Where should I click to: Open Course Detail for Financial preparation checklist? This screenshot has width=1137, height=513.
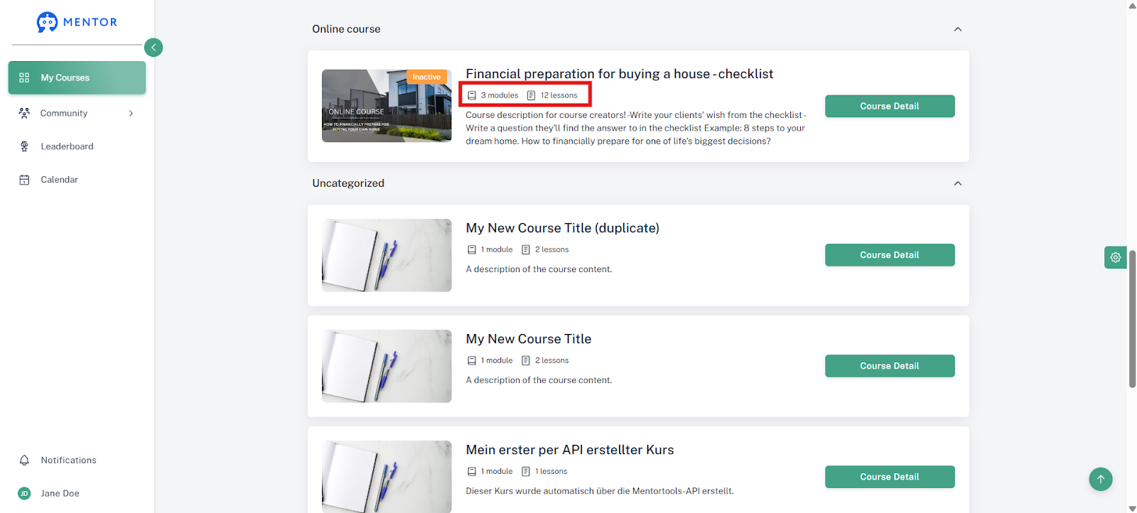tap(890, 106)
